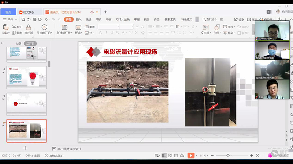Click the Undo arrow icon
This screenshot has height=164, width=293.
(46, 19)
